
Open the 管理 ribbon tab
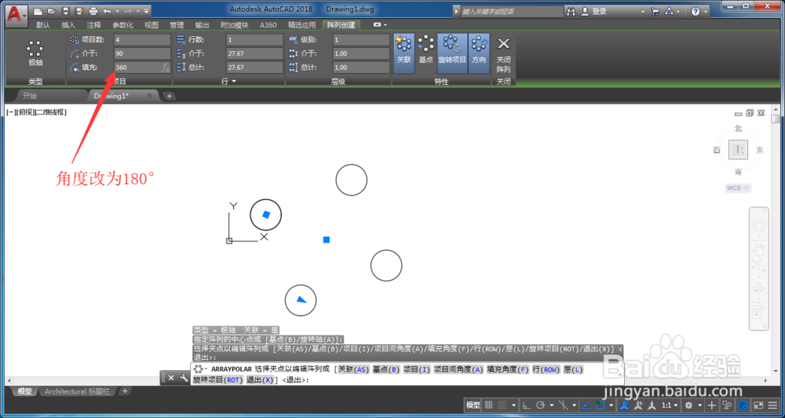pos(177,25)
